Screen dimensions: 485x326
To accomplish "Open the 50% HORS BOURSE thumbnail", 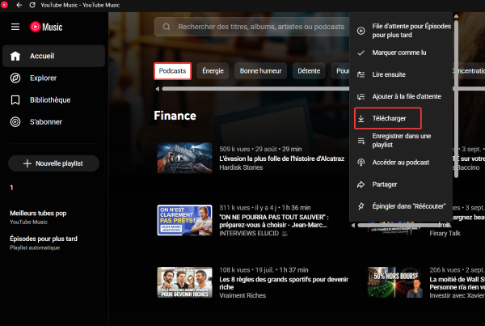I will click(395, 282).
